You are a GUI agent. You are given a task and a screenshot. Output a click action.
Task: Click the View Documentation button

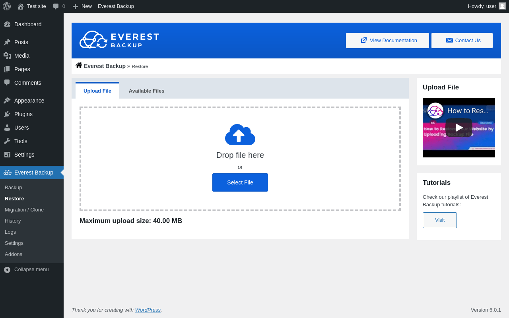(x=387, y=41)
